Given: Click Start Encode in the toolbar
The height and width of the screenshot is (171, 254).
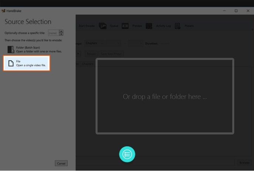Looking at the screenshot, I should [87, 26].
